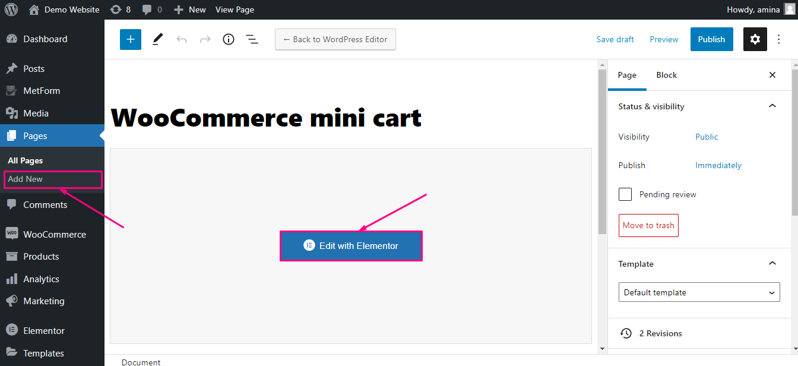This screenshot has width=798, height=366.
Task: Click the Analytics bar chart icon
Action: click(12, 279)
